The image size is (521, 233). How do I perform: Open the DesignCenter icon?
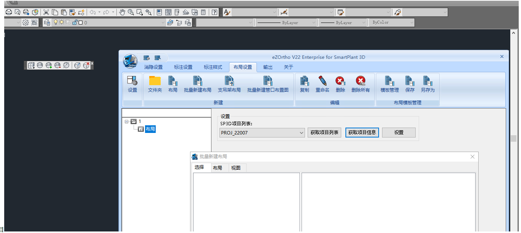168,12
